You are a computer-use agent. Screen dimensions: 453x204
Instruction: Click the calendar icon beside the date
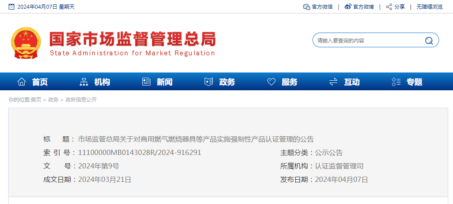11,7
